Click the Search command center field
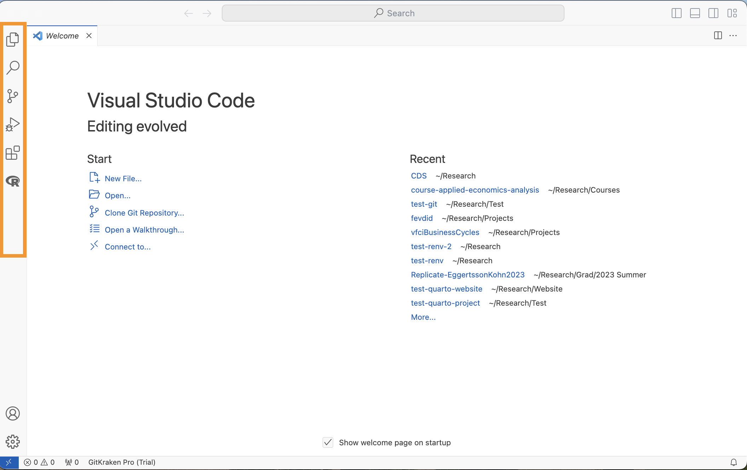Screen dimensions: 747x470 [393, 13]
